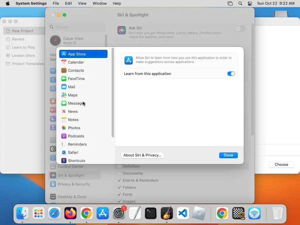Pick Mail from the apps list
Image resolution: width=300 pixels, height=225 pixels.
tap(83, 87)
